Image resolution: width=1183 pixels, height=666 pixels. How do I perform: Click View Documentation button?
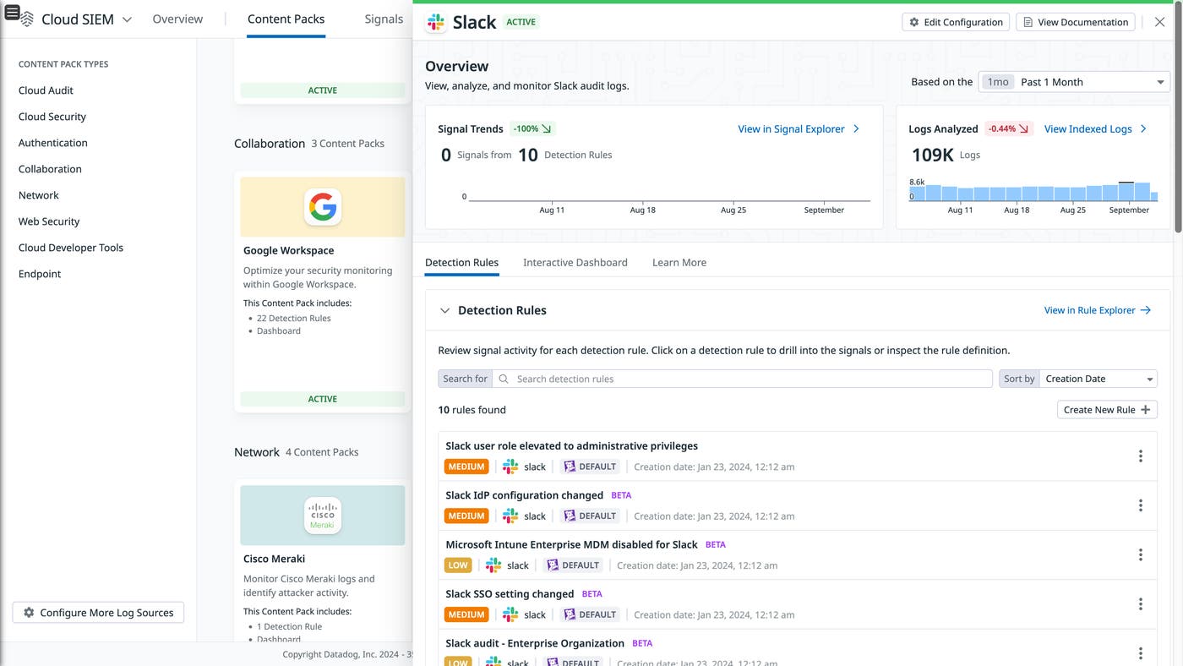[x=1075, y=22]
